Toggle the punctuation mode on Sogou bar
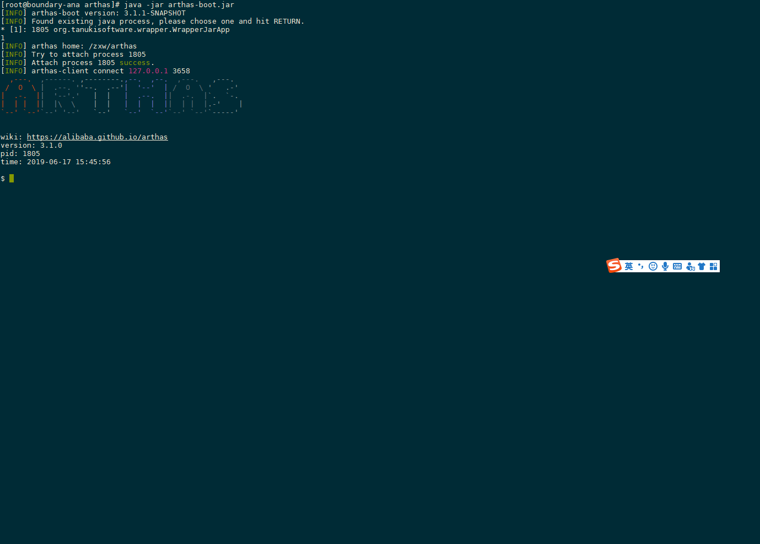 tap(641, 266)
